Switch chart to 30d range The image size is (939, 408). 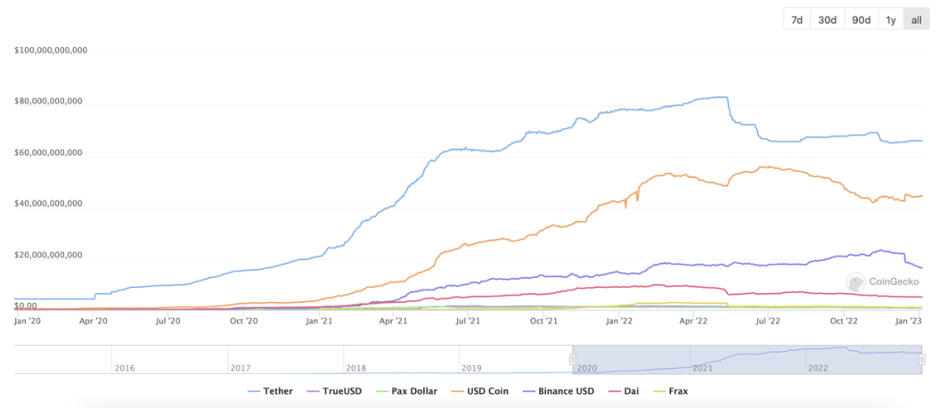coord(828,20)
